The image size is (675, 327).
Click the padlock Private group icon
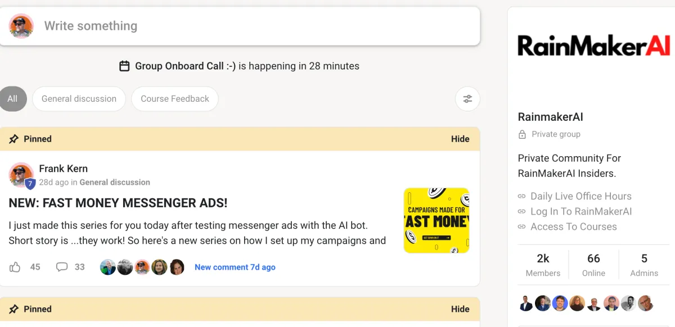coord(522,134)
